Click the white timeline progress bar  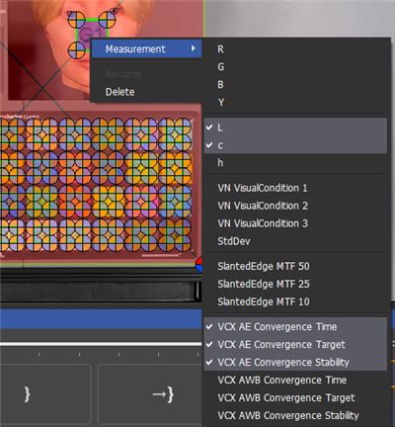(x=101, y=344)
